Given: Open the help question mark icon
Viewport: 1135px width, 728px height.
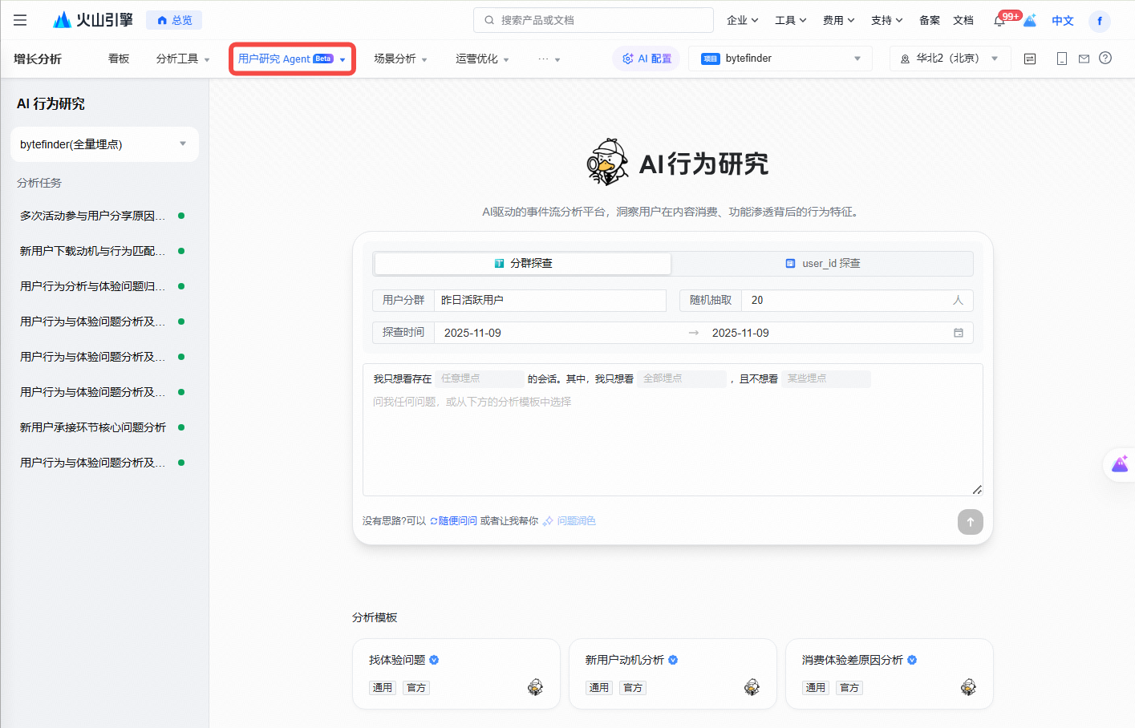Looking at the screenshot, I should pos(1105,58).
